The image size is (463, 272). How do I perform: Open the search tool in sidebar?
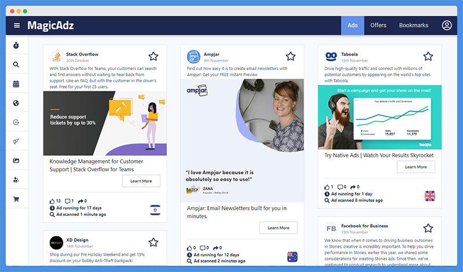pos(16,64)
